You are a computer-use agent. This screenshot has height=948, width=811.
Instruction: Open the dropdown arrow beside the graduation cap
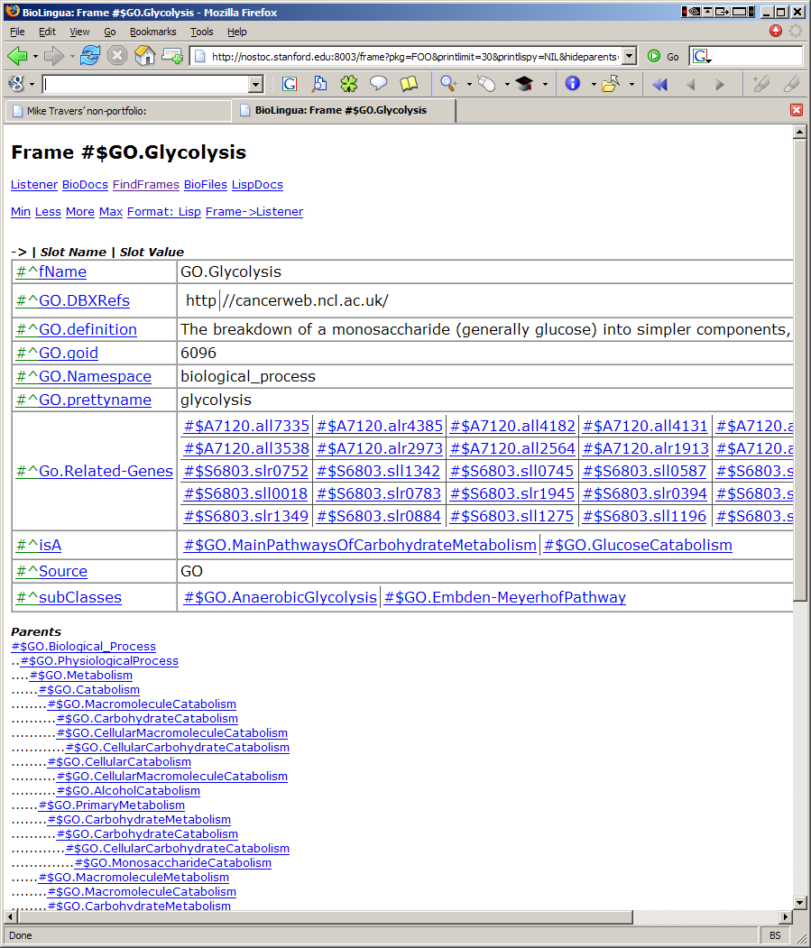(545, 84)
